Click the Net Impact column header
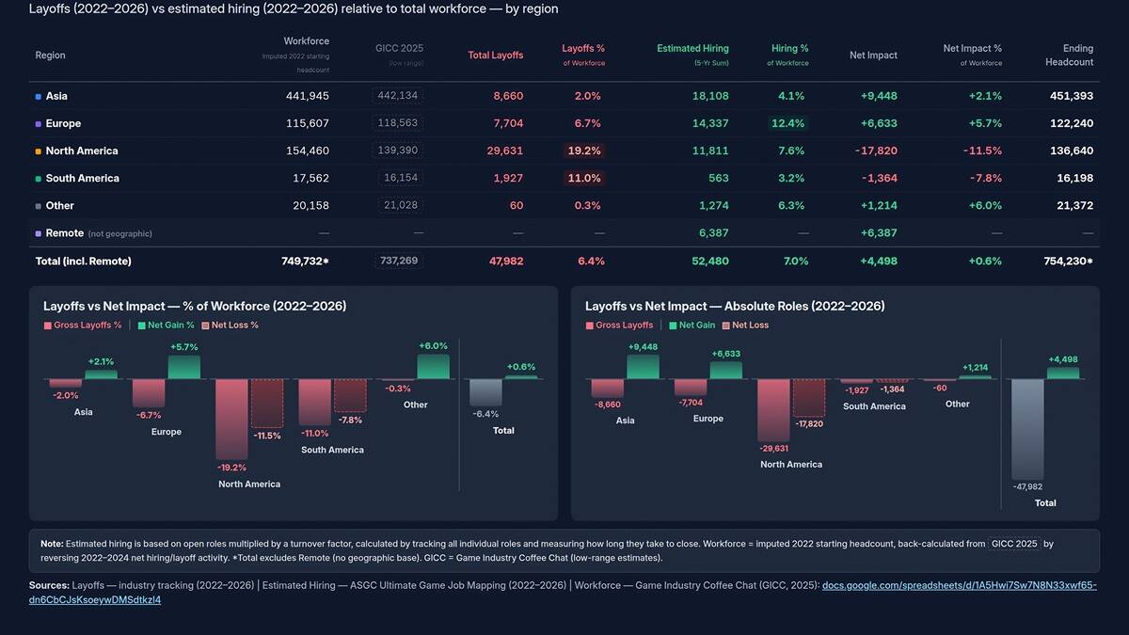 [x=873, y=56]
